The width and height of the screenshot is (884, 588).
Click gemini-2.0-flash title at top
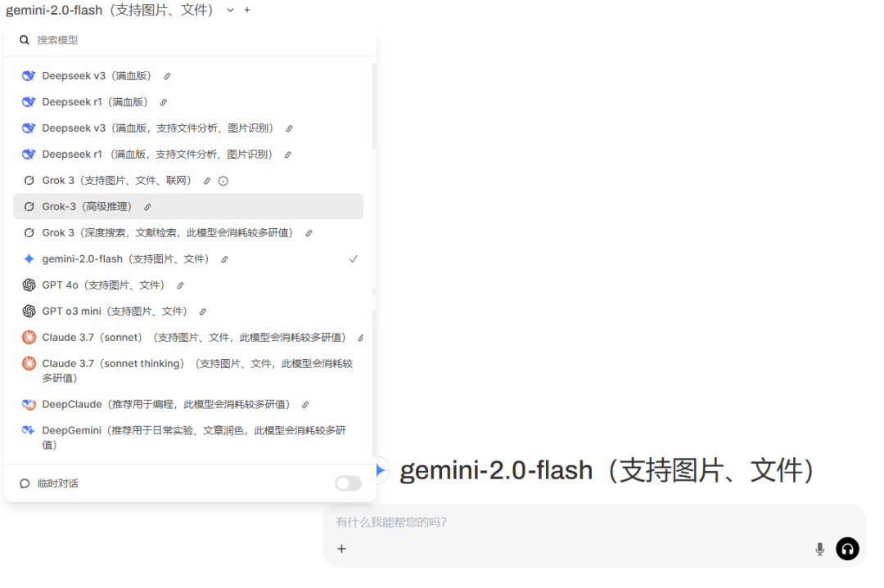(x=110, y=10)
